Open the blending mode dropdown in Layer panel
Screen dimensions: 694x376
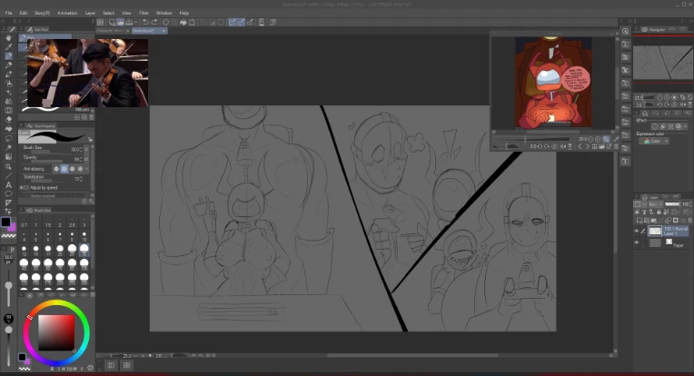tap(654, 204)
